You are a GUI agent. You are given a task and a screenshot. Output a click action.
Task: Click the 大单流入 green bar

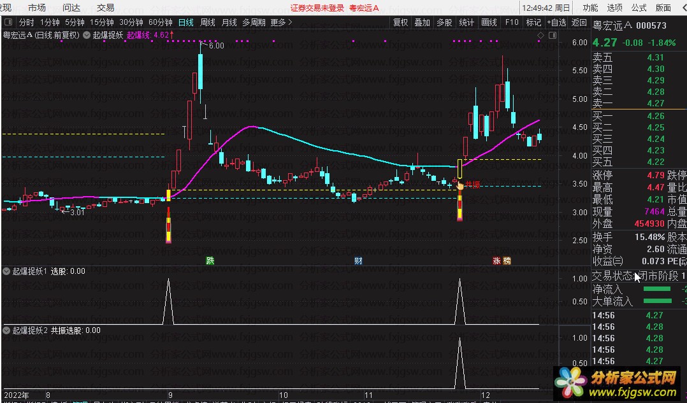coord(657,300)
